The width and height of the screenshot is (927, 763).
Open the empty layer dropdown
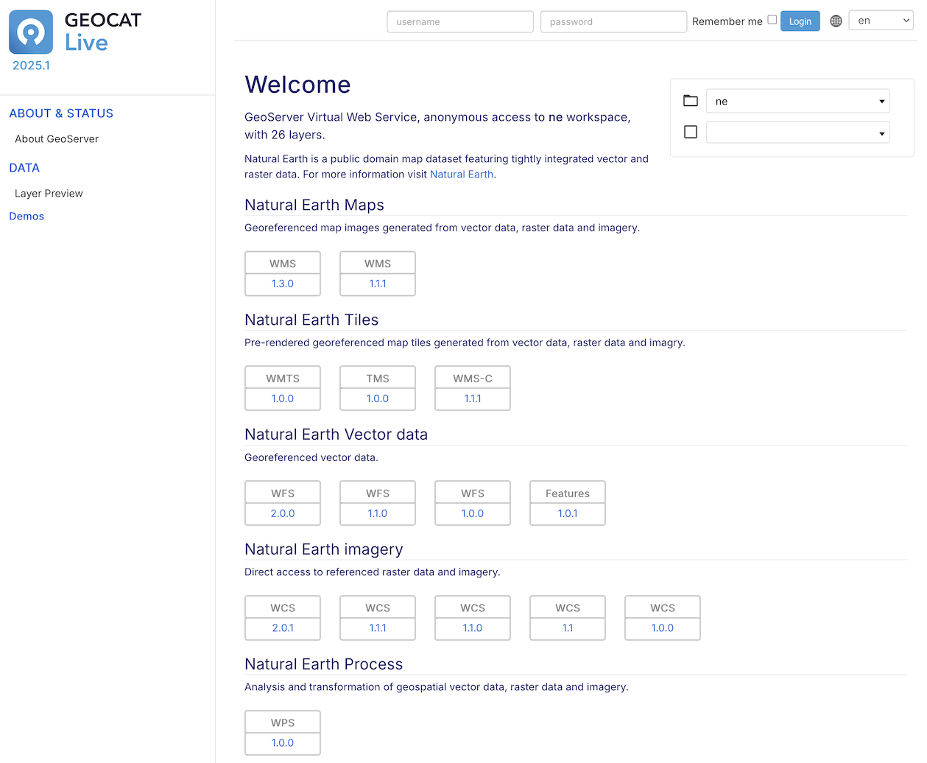pos(798,133)
